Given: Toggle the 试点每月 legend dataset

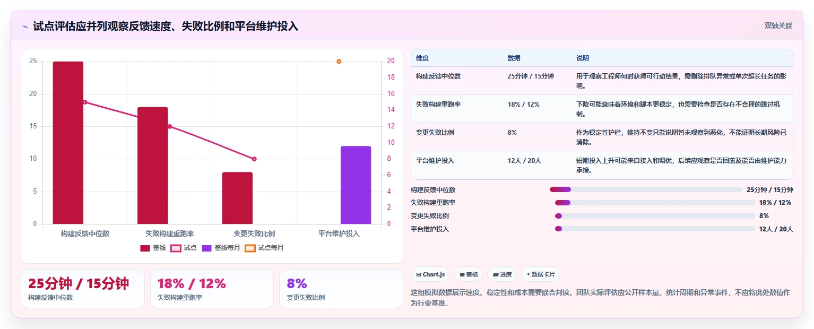Looking at the screenshot, I should click(264, 248).
